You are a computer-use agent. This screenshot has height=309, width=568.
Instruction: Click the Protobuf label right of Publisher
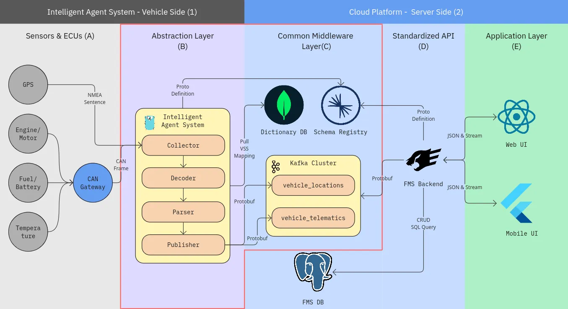click(x=257, y=238)
